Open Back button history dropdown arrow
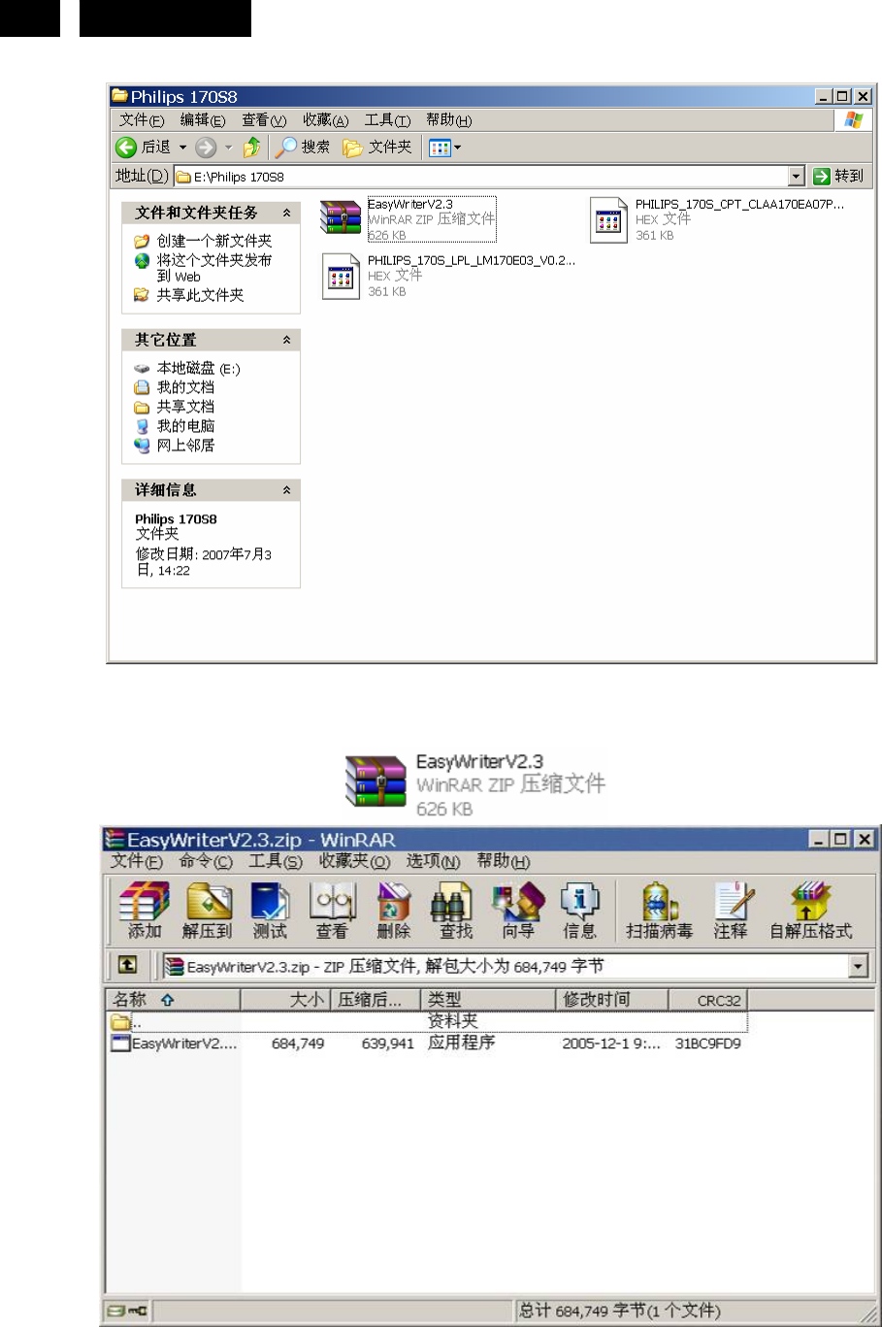Viewport: 882px width, 1327px height. (x=182, y=148)
